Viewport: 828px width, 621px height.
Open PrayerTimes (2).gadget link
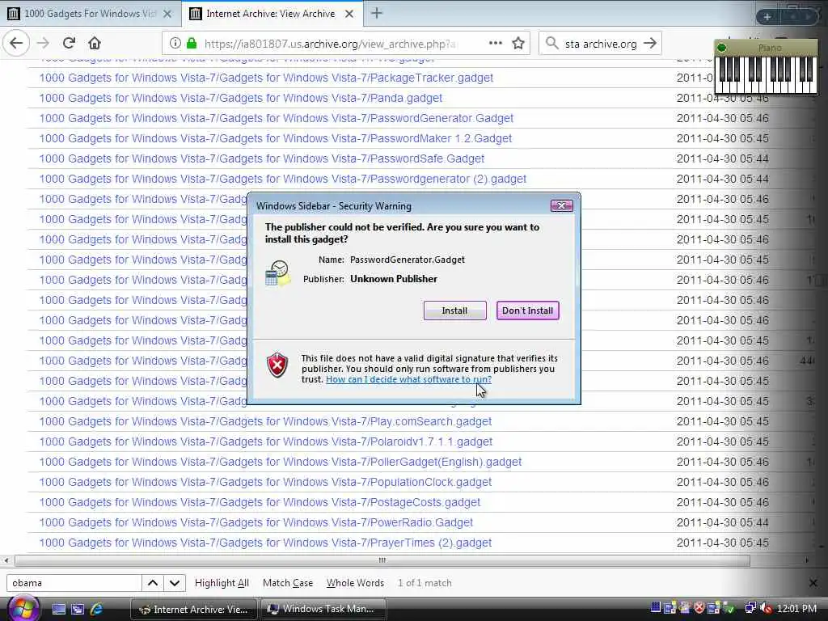pyautogui.click(x=265, y=543)
